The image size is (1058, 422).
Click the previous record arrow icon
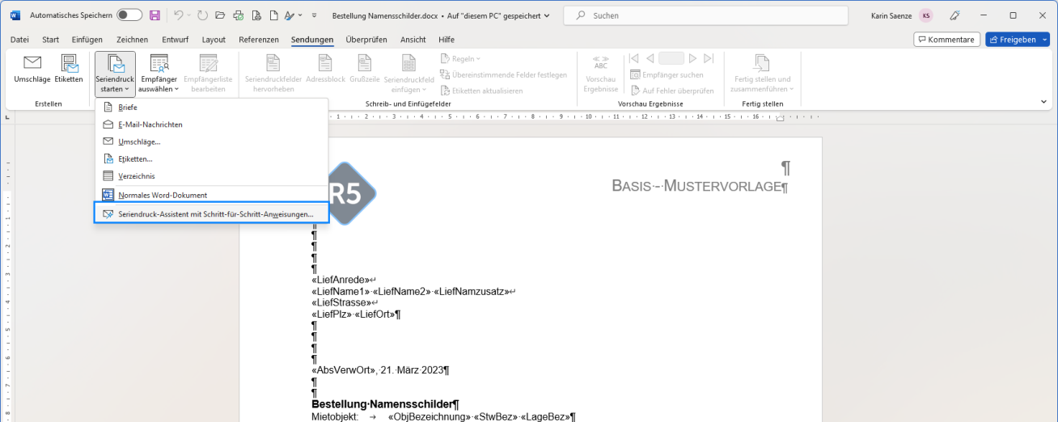650,58
